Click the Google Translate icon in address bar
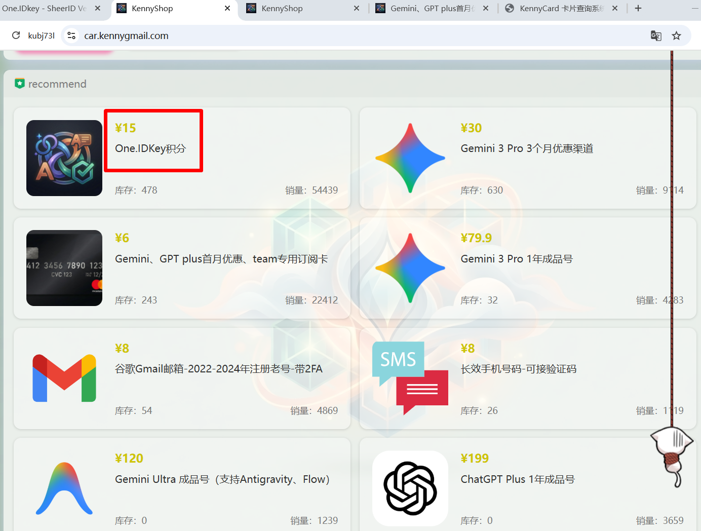701x531 pixels. tap(656, 35)
